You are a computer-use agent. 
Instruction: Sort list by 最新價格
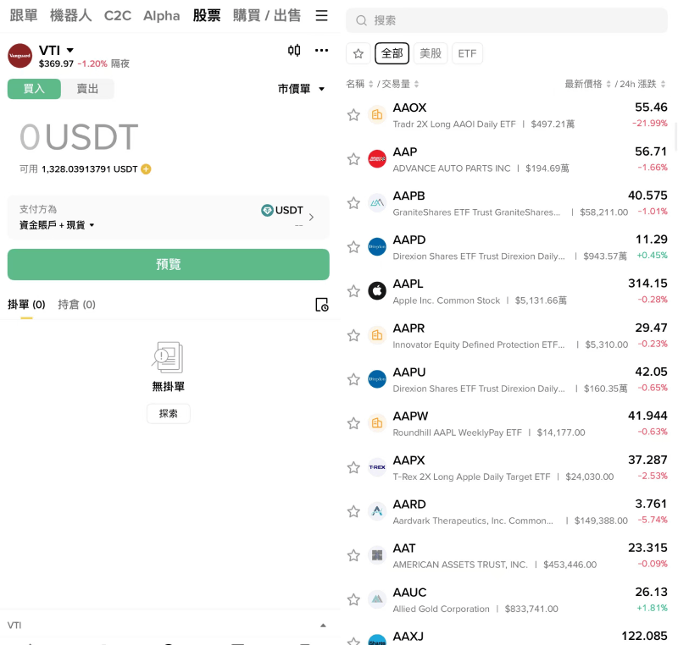click(587, 84)
